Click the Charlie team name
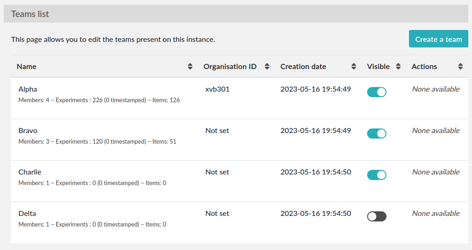The width and height of the screenshot is (472, 250). point(30,172)
